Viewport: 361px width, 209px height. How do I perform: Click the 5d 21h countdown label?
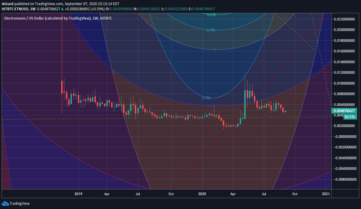[350, 117]
